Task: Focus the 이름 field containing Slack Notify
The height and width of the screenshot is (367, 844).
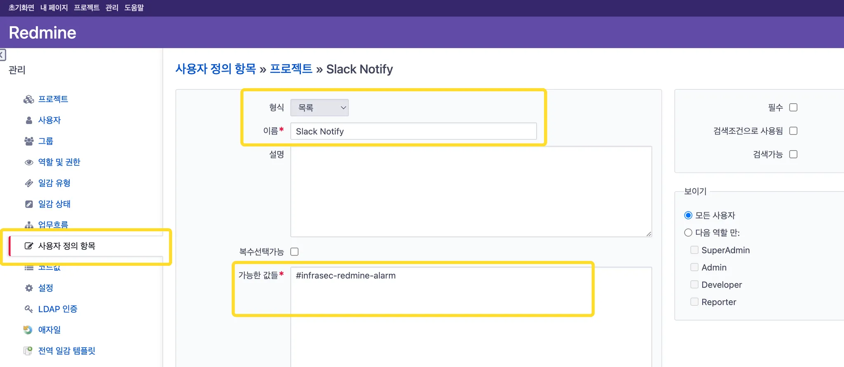Action: click(x=413, y=131)
